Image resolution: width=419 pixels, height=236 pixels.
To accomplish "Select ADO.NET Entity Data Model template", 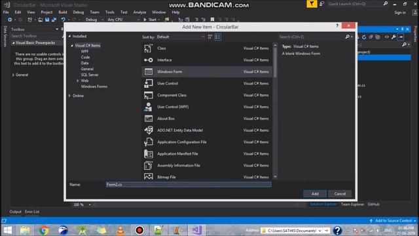I will (207, 130).
